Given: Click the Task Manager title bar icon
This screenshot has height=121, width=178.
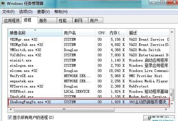Looking at the screenshot, I should click(3, 3).
